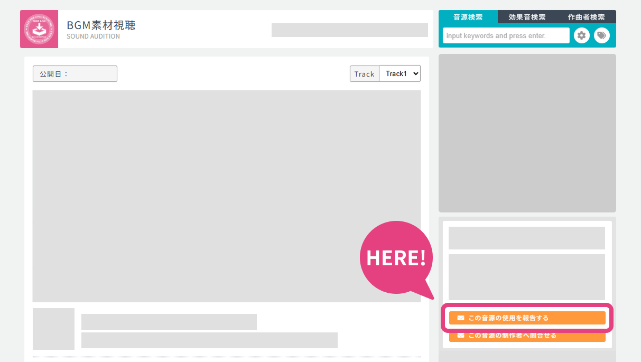Click envelope icon on この音源の使用を報告する button
Image resolution: width=641 pixels, height=362 pixels.
tap(460, 318)
